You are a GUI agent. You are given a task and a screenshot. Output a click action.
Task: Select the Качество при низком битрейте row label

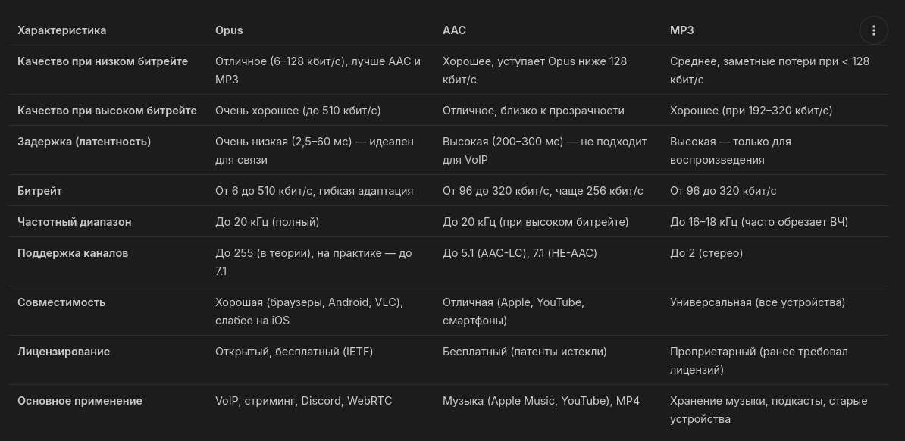[102, 61]
